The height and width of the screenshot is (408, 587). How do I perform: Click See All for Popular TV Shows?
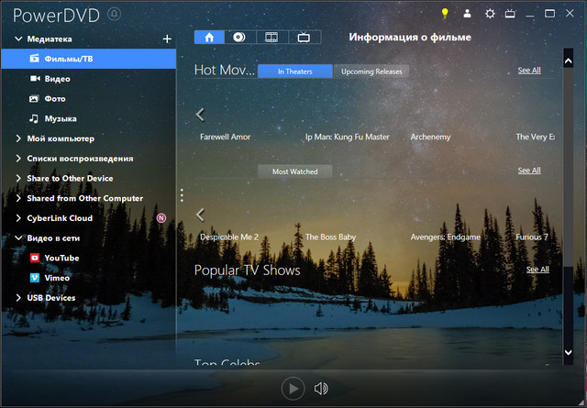click(537, 270)
